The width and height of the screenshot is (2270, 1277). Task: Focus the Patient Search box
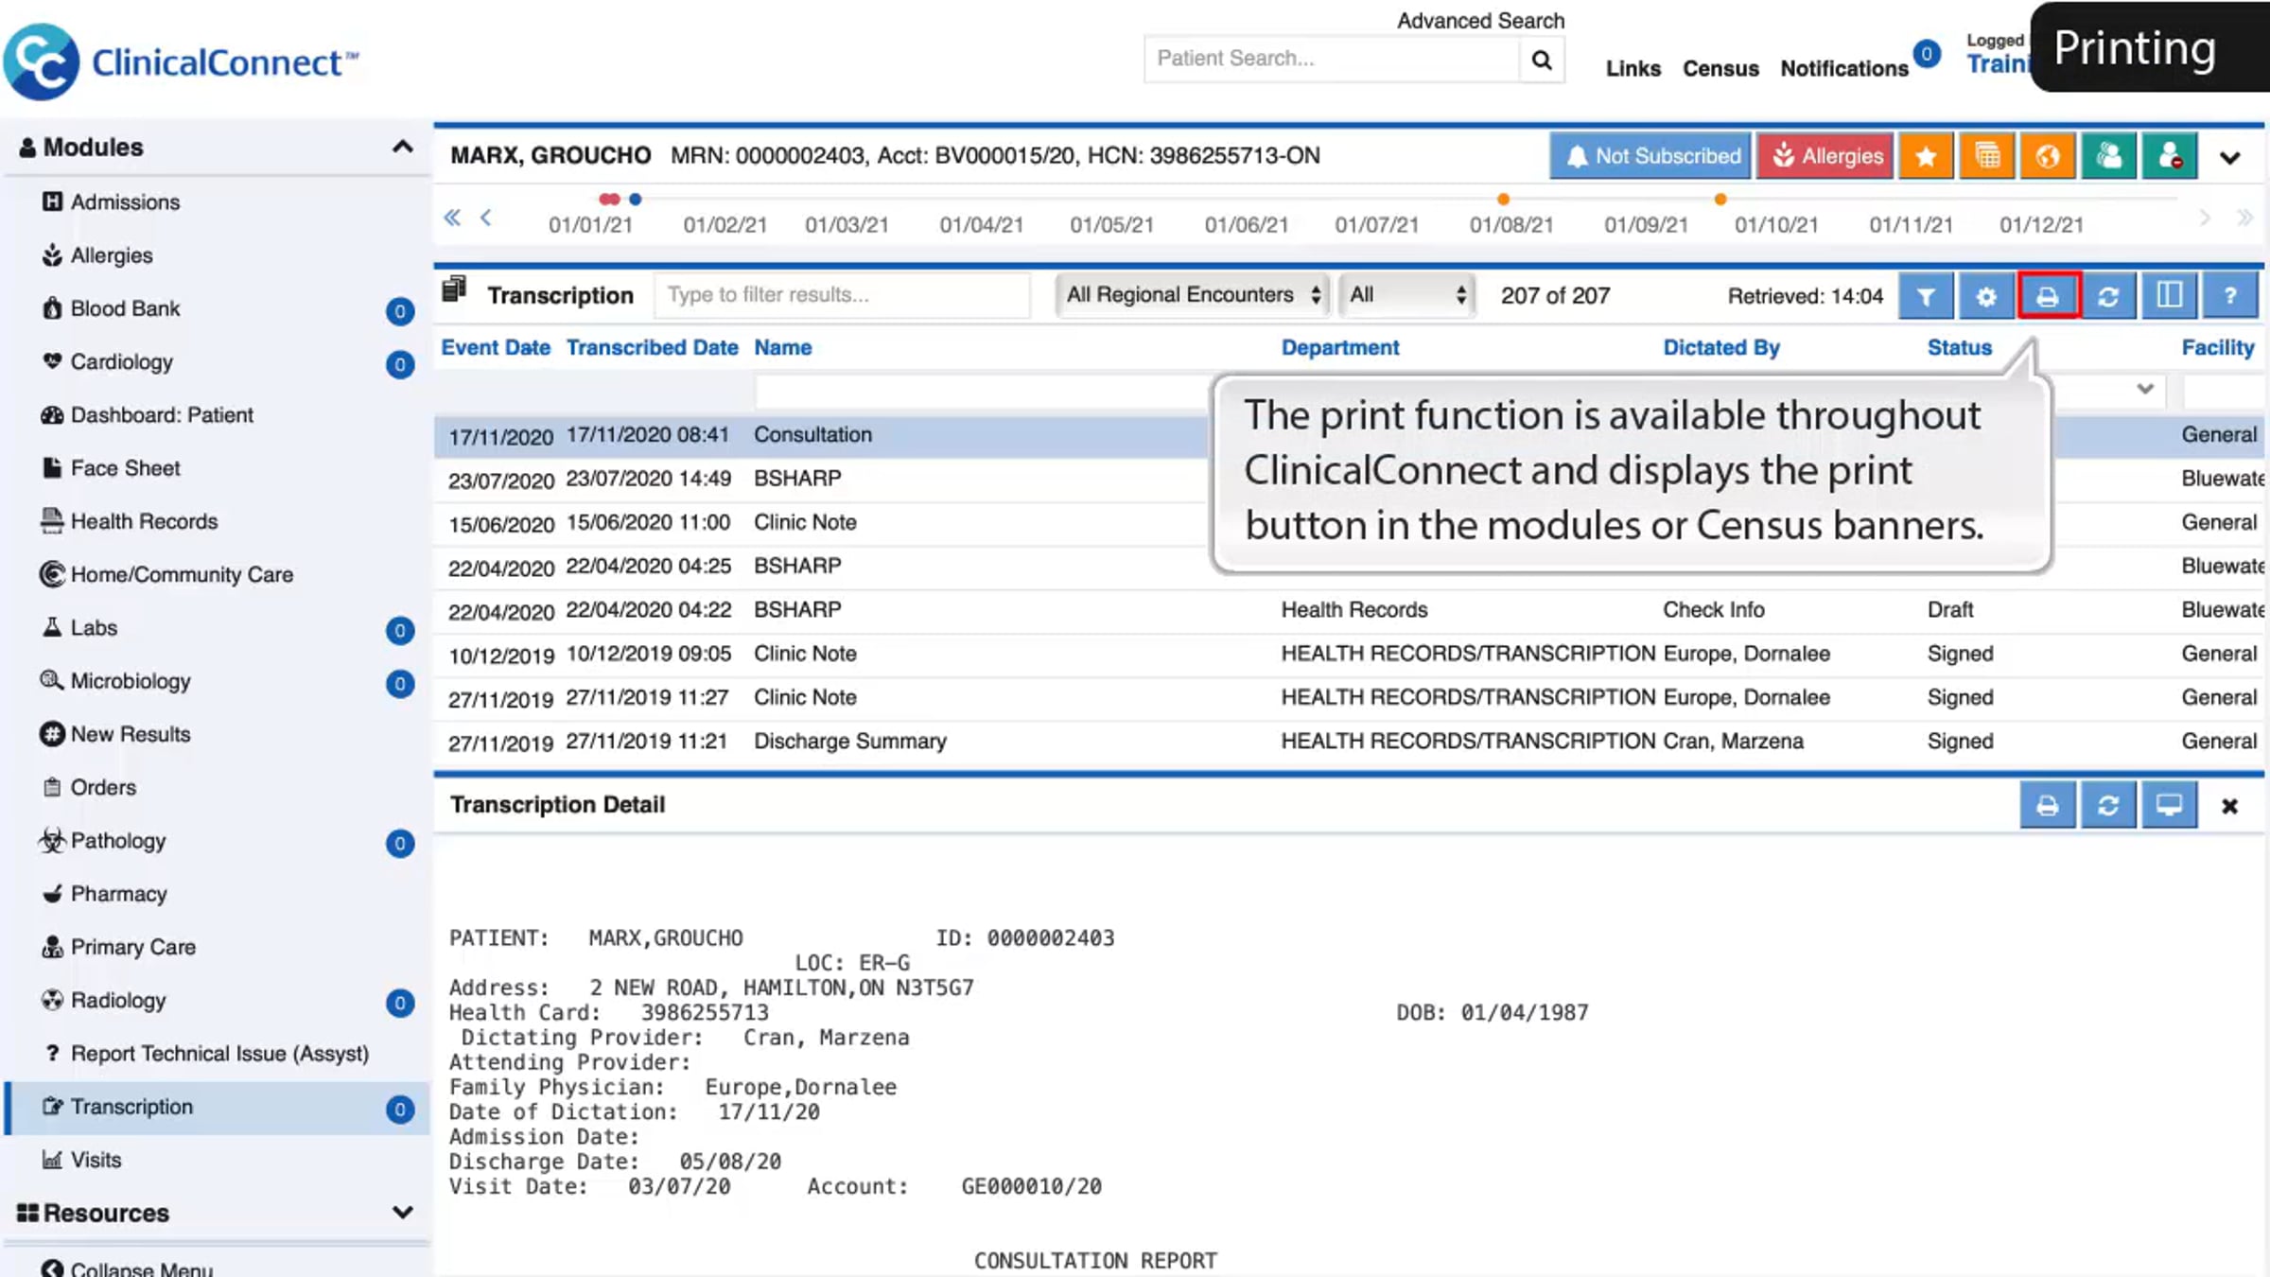(x=1332, y=60)
